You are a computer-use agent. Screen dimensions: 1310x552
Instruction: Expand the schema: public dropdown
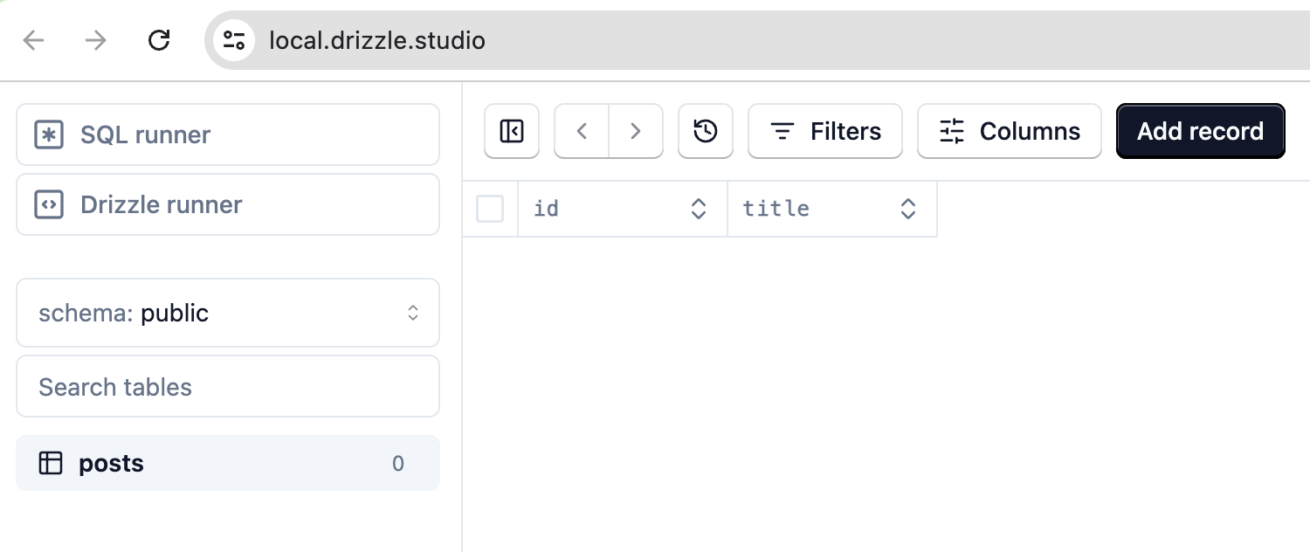228,313
